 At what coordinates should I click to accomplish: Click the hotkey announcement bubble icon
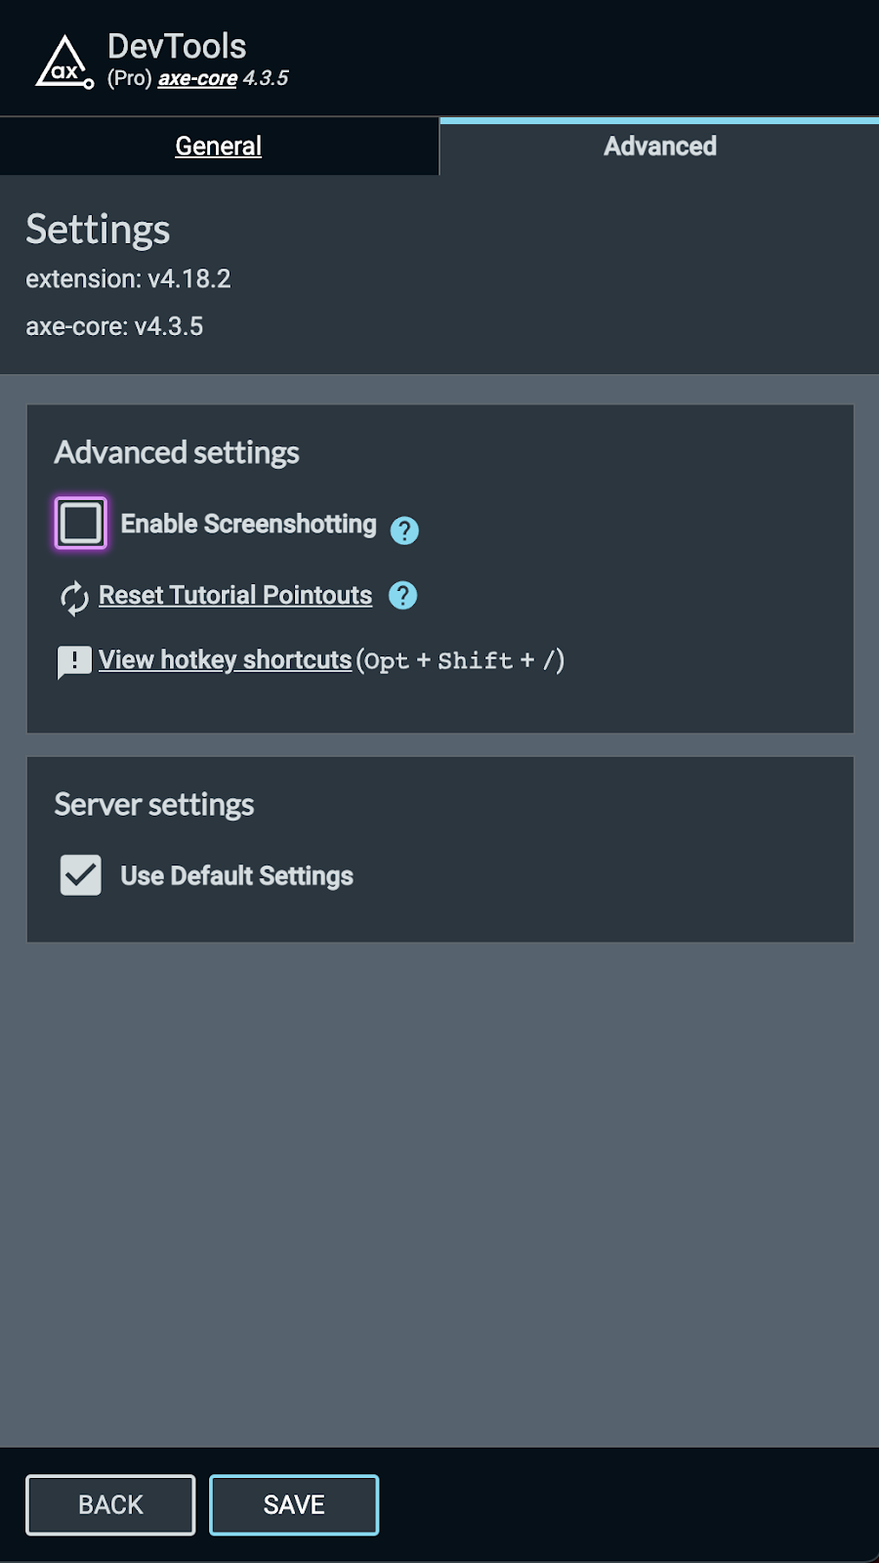click(74, 662)
